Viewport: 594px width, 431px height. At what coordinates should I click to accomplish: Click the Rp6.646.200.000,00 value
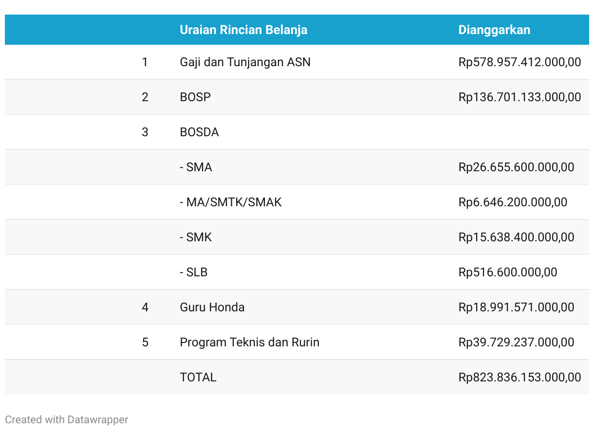pos(513,202)
